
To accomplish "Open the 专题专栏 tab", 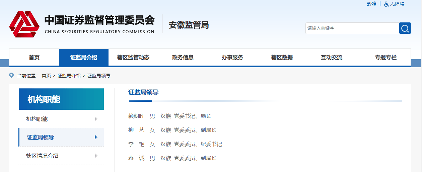I will [x=385, y=58].
